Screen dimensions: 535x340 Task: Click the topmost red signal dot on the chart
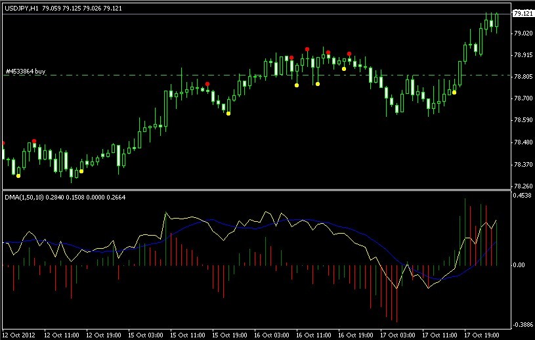point(307,49)
